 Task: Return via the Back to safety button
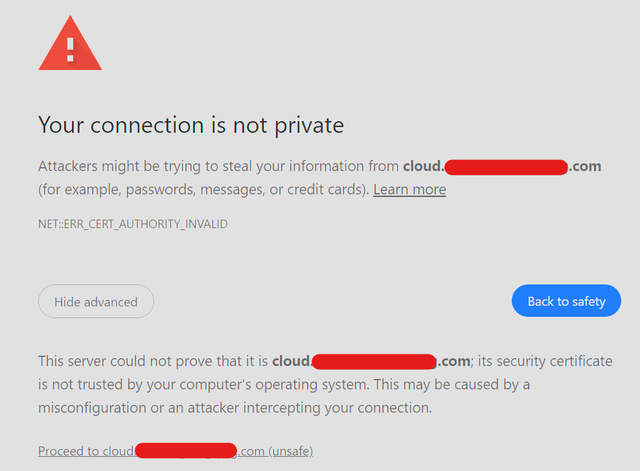[566, 301]
